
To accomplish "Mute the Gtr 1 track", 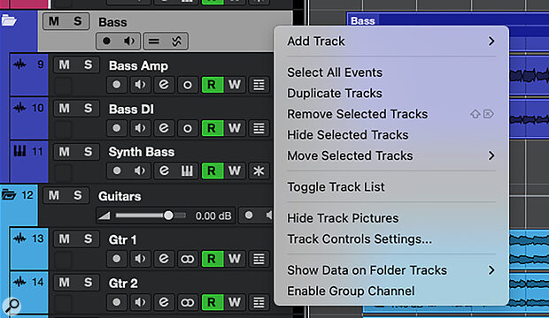I will point(64,239).
